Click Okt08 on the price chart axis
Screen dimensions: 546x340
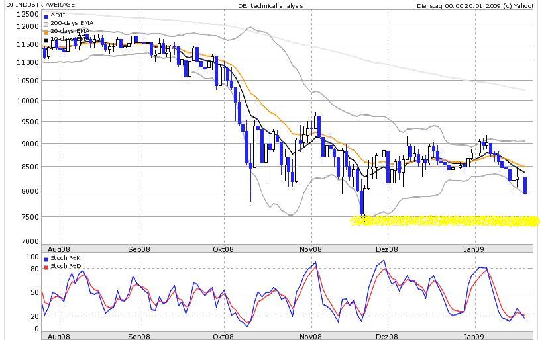point(223,249)
